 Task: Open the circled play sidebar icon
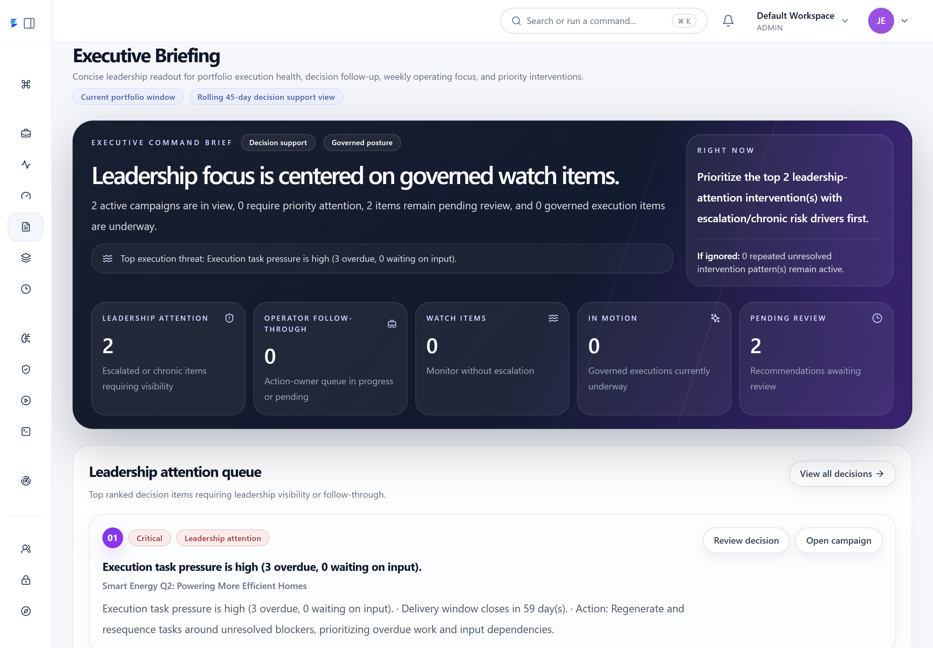26,400
